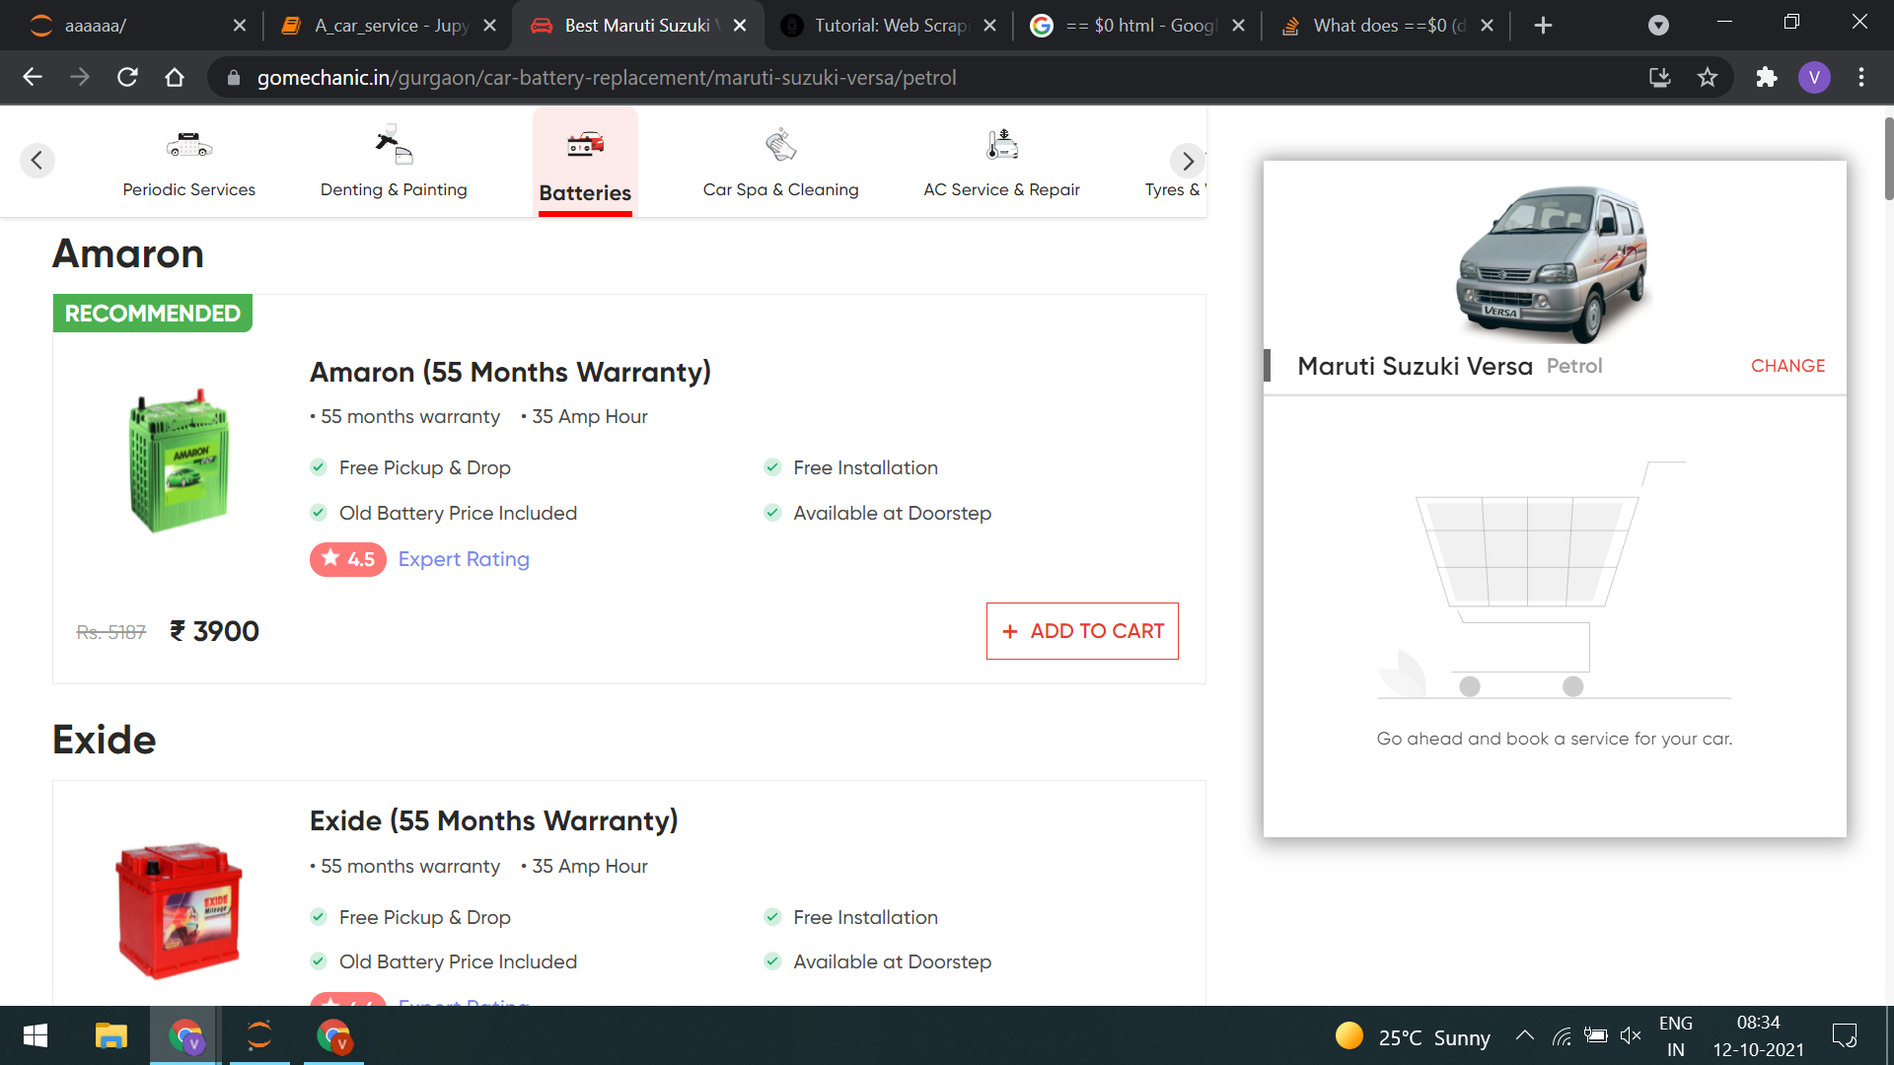The image size is (1894, 1065).
Task: Select the Periodic Services category
Action: coord(188,163)
